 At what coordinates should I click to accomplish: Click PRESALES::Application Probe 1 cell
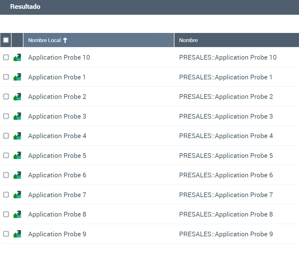[x=225, y=77]
